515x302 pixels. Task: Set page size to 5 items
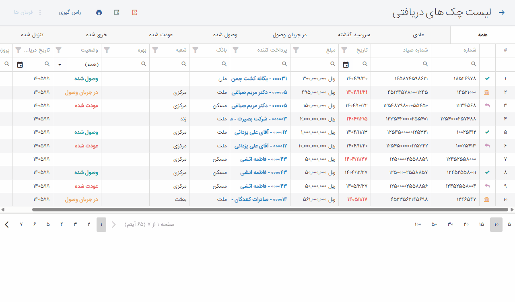(509, 224)
